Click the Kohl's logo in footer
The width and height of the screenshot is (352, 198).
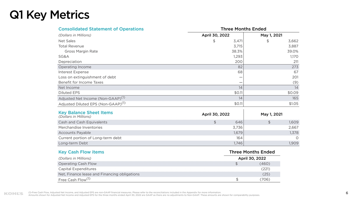click(13, 194)
